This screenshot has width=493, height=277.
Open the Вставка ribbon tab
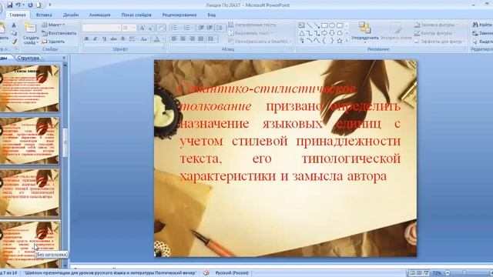[44, 15]
